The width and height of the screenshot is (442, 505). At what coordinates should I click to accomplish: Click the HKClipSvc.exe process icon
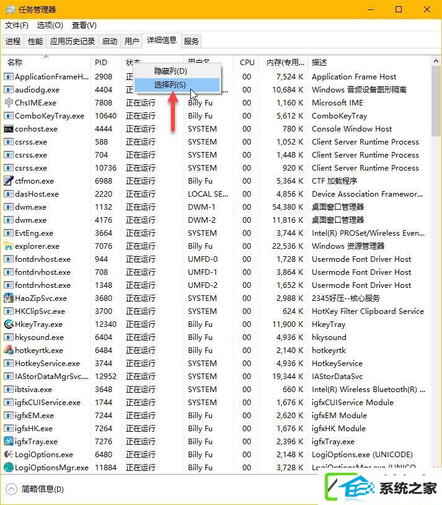[9, 311]
